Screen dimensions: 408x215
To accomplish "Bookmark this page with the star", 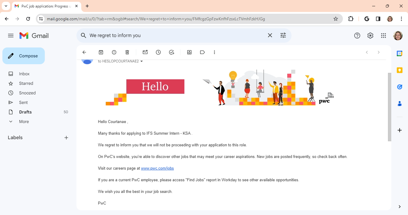I will (336, 19).
